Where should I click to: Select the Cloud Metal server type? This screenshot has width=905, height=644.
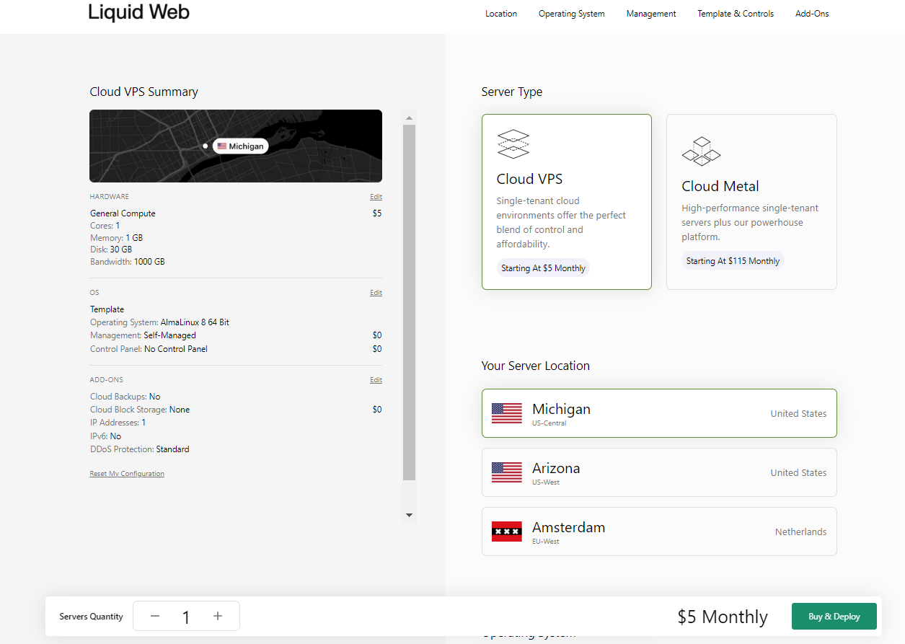(751, 202)
